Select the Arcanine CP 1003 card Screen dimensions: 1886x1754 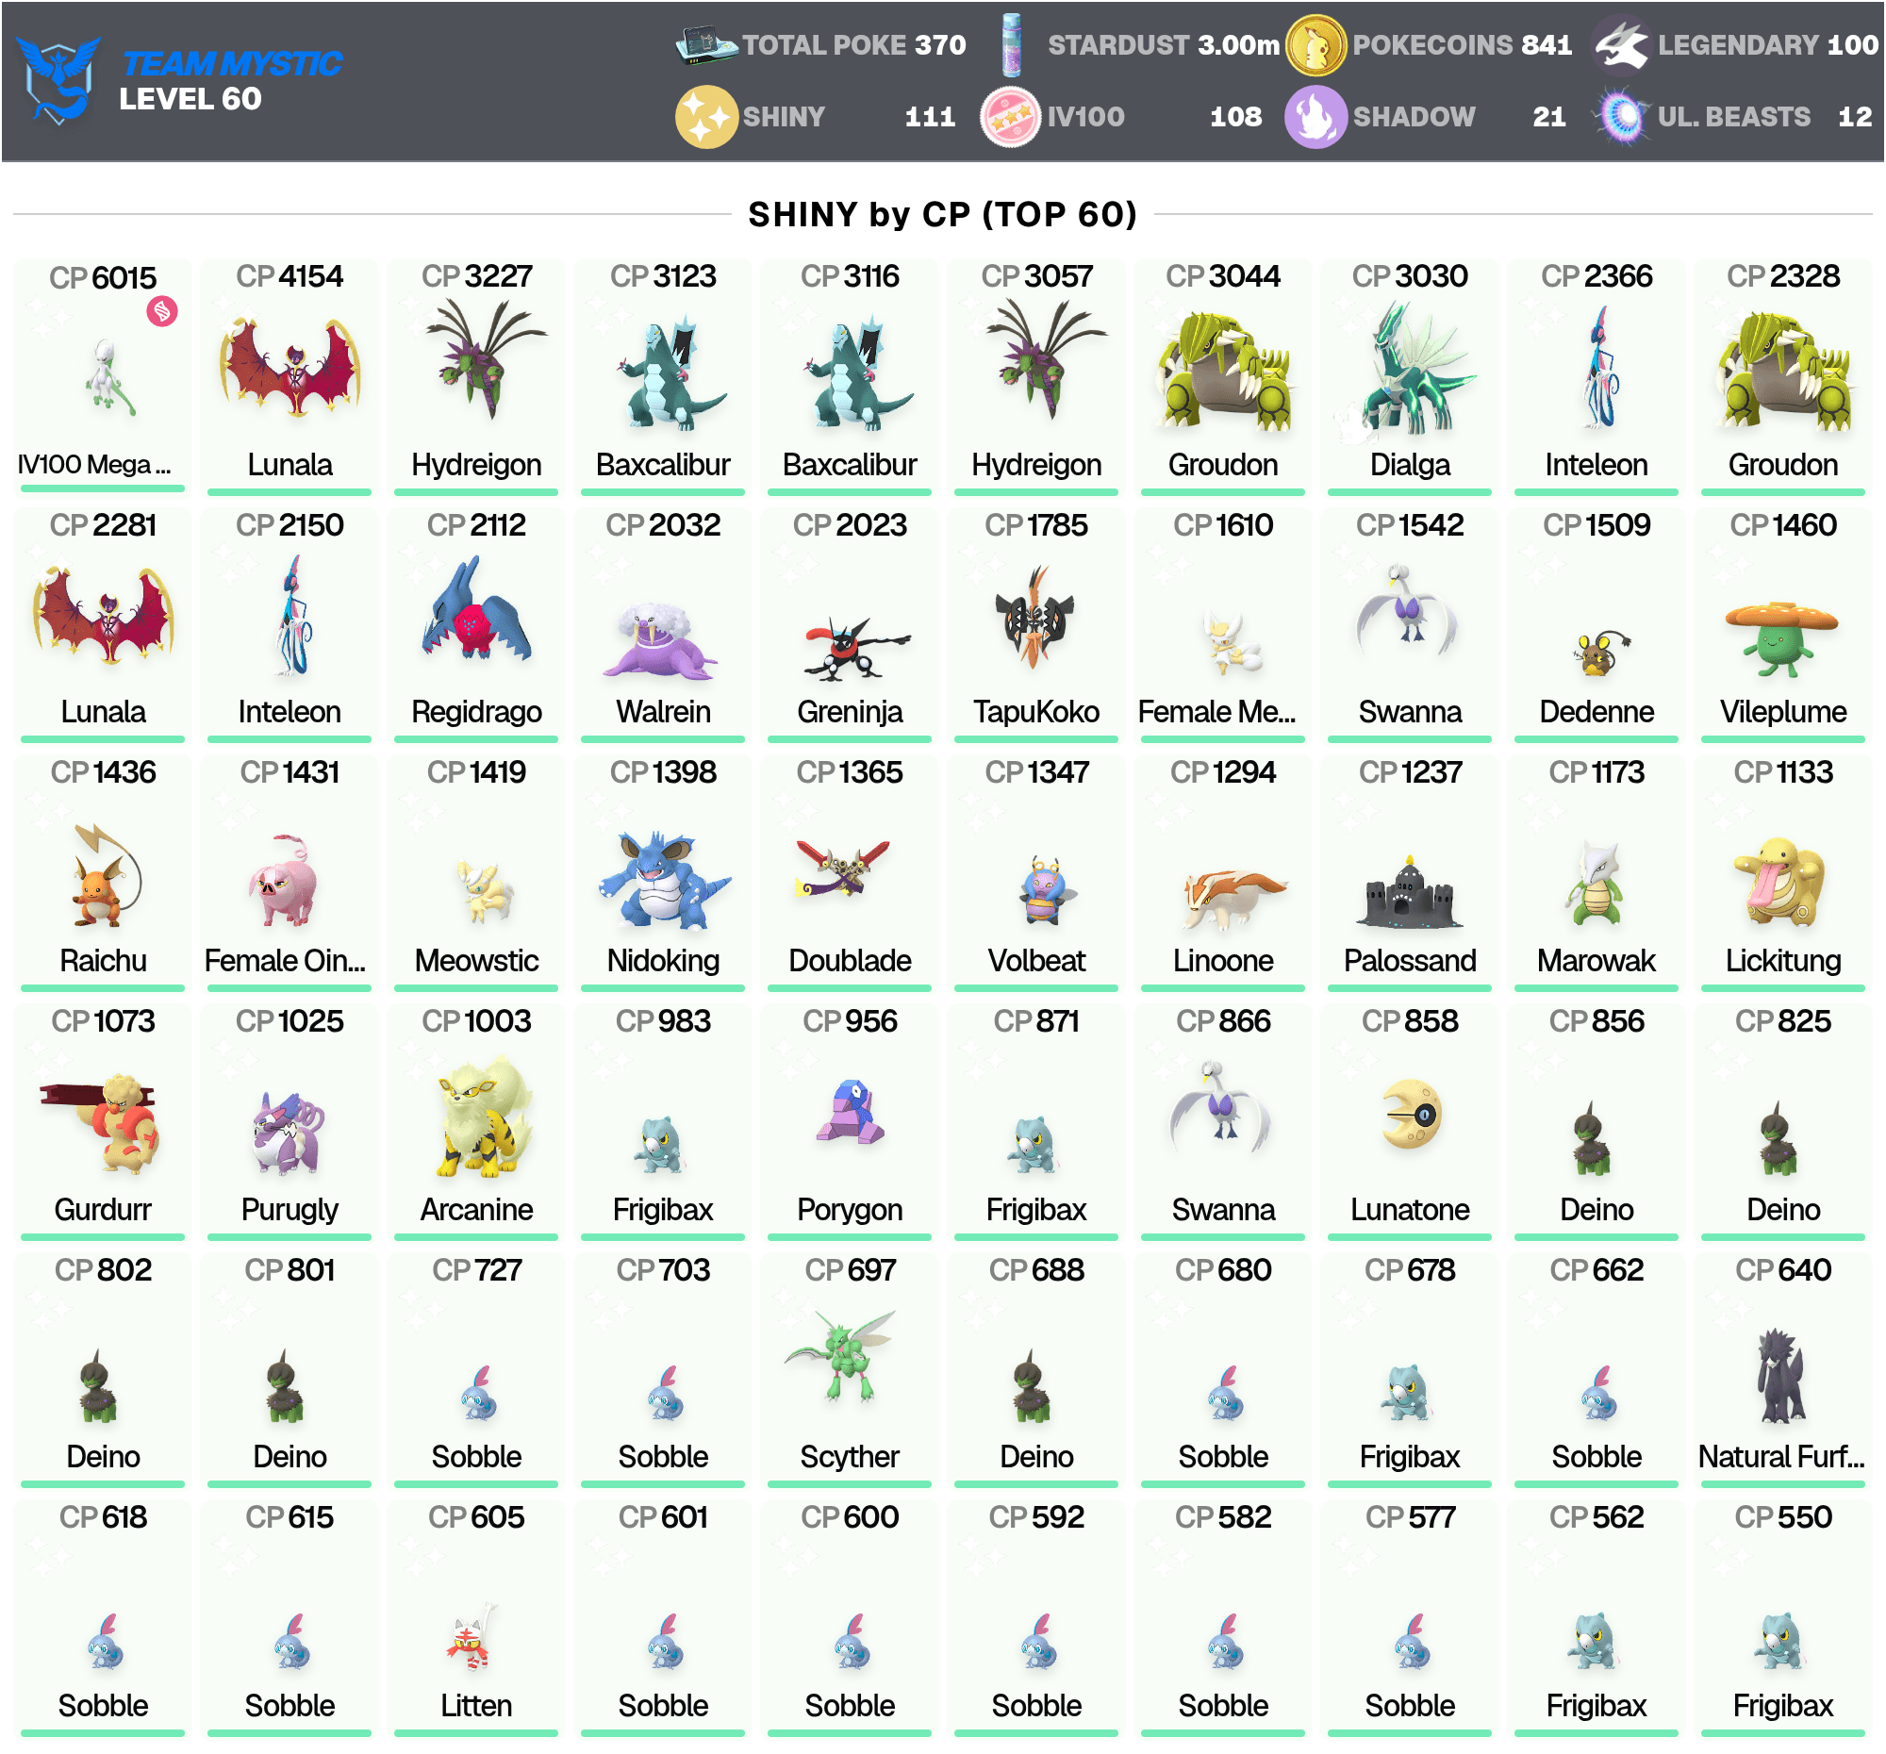[x=476, y=1121]
